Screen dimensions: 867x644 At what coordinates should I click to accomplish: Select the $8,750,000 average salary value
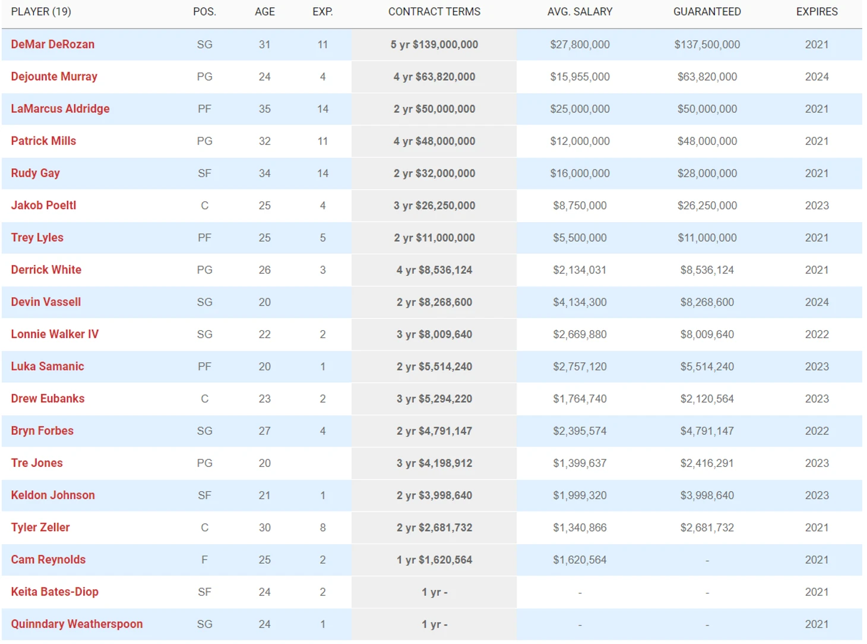[x=580, y=205]
